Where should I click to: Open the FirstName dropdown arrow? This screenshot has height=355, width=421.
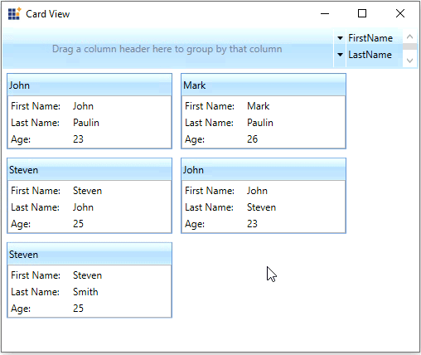(x=340, y=38)
